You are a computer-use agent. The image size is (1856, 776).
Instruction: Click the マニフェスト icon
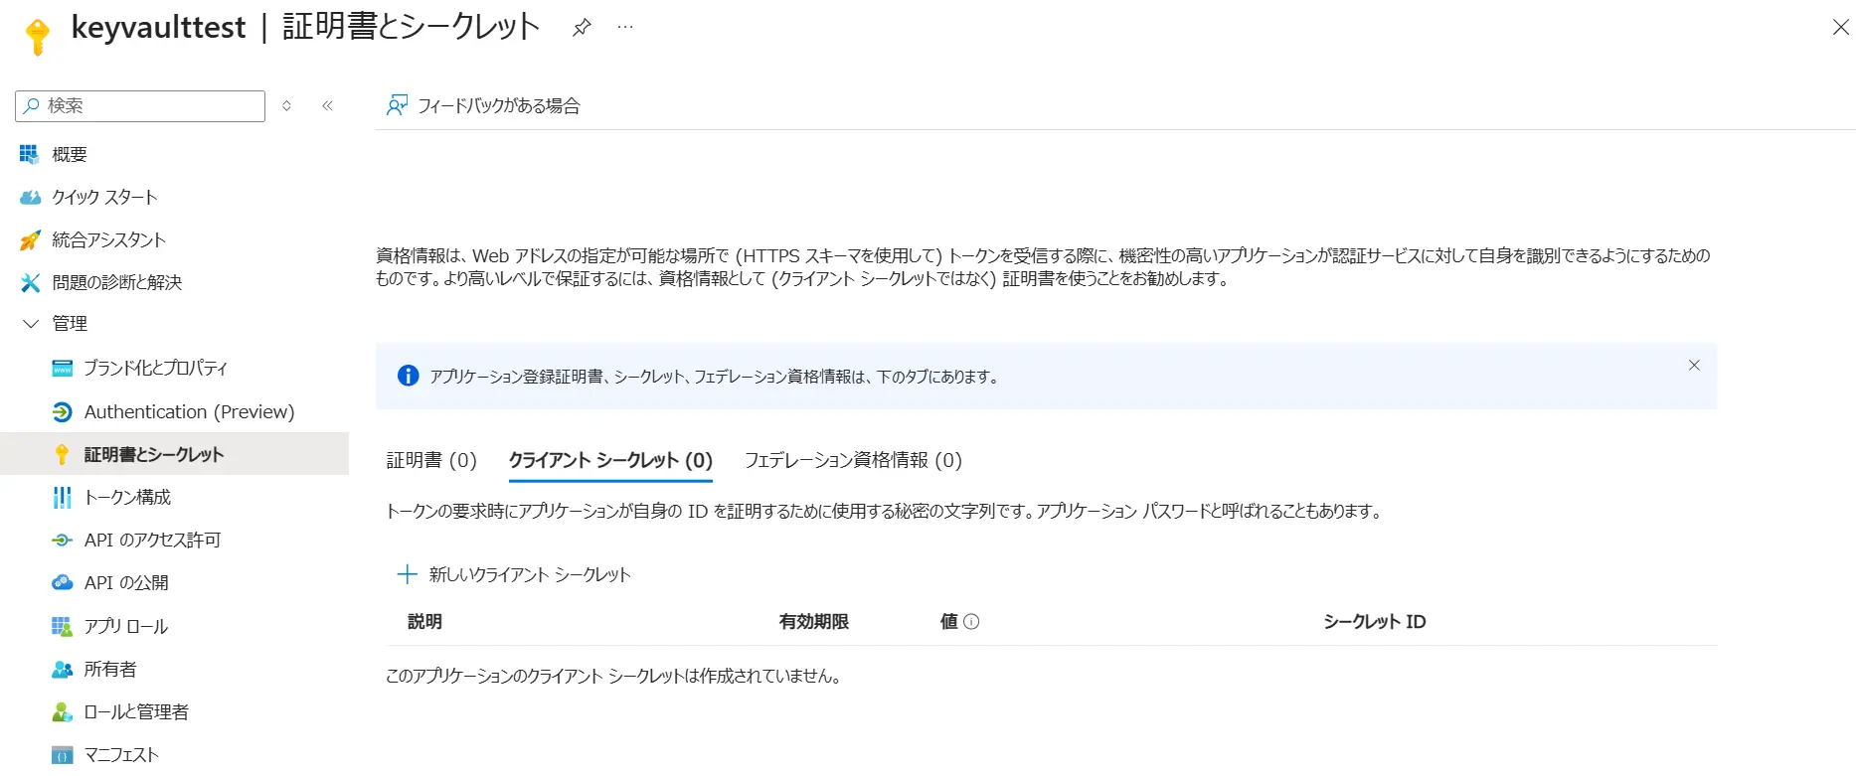[62, 755]
